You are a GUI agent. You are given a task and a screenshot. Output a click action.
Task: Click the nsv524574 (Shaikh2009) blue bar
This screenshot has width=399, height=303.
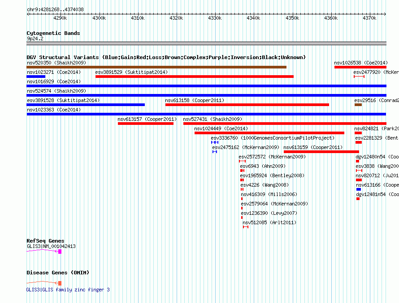click(x=206, y=95)
